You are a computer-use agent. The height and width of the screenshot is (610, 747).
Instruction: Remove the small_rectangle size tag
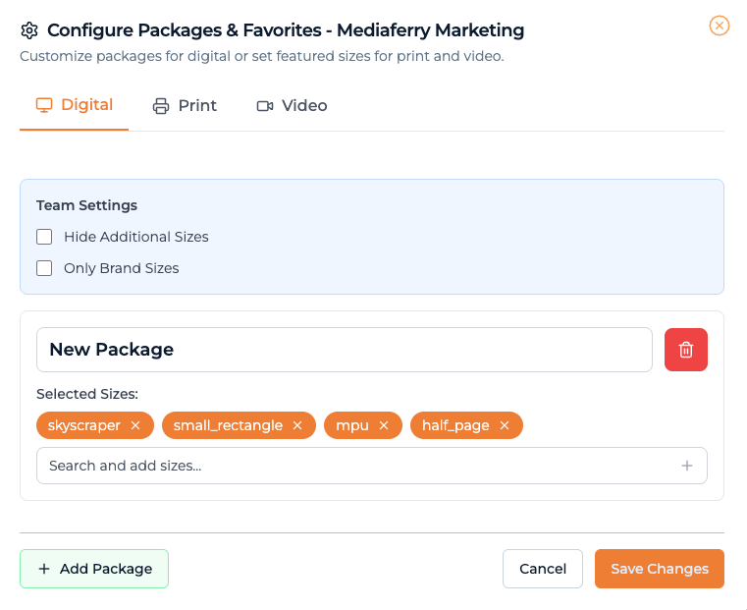click(297, 425)
